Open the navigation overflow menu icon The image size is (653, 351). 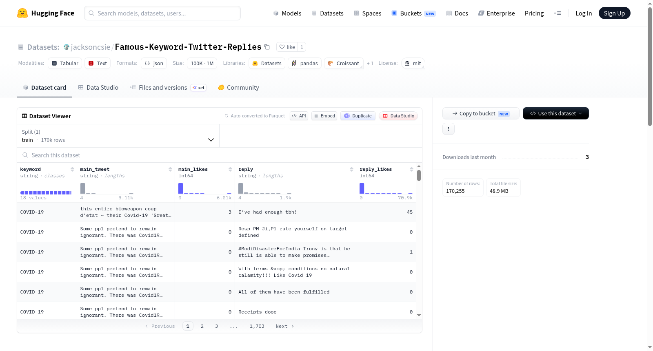click(557, 13)
